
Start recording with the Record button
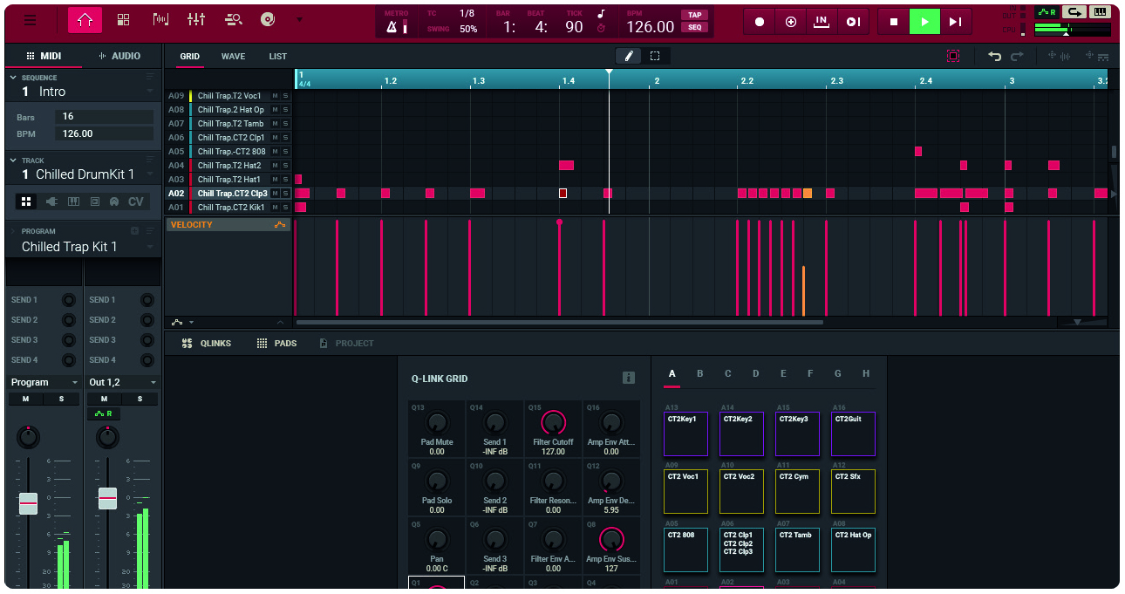tap(760, 22)
